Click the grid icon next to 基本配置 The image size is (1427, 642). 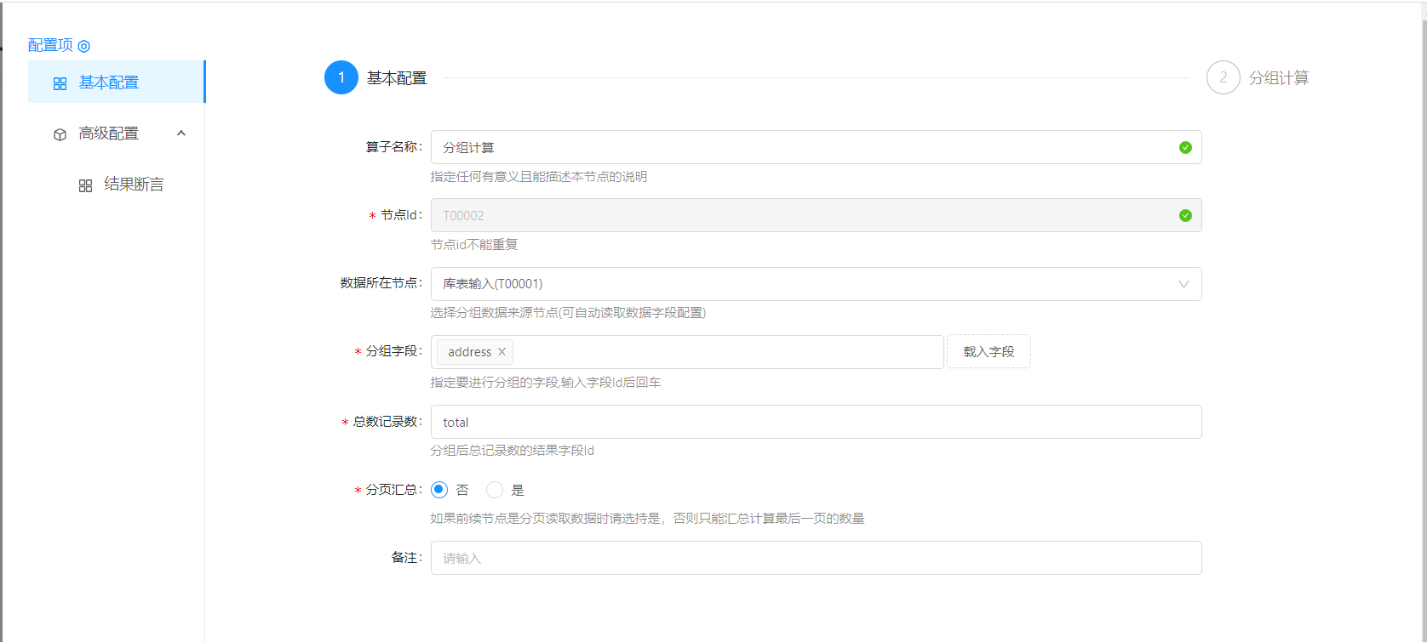point(60,83)
